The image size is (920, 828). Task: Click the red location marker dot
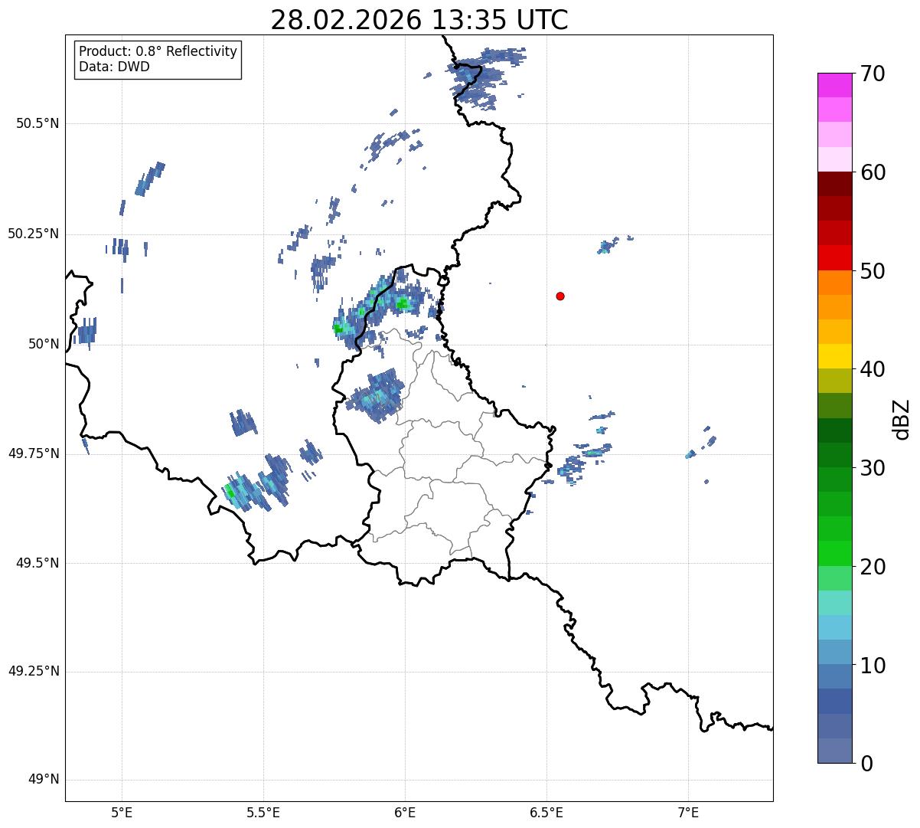click(x=560, y=296)
